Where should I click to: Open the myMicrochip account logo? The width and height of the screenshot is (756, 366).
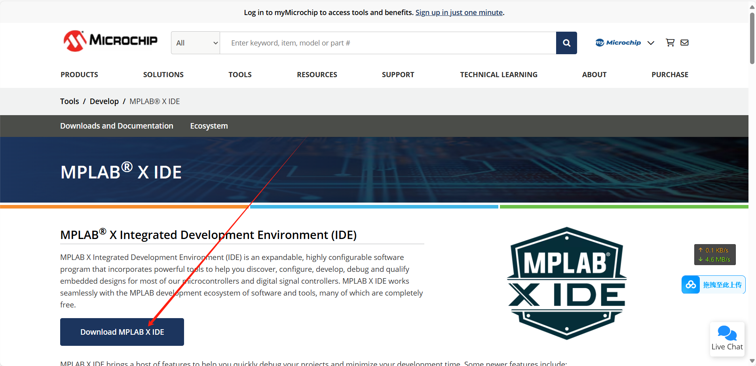coord(618,42)
